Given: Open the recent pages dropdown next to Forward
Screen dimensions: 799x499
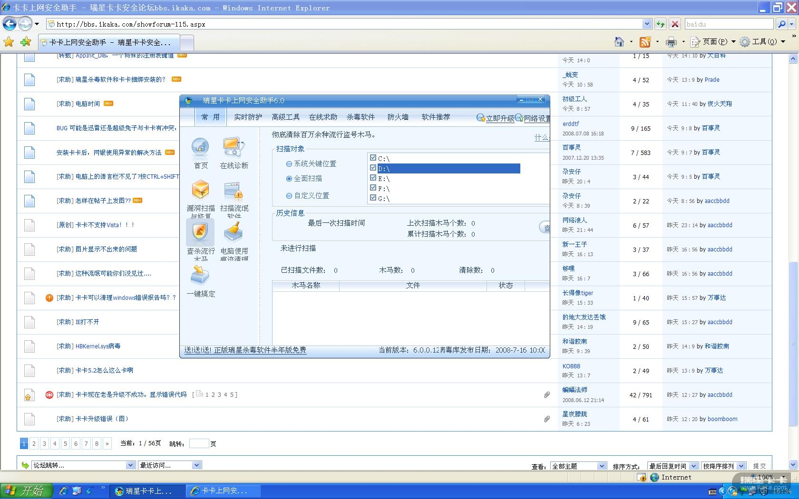Looking at the screenshot, I should point(37,24).
